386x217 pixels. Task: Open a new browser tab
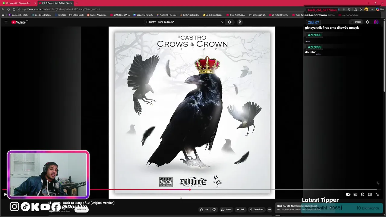(77, 3)
